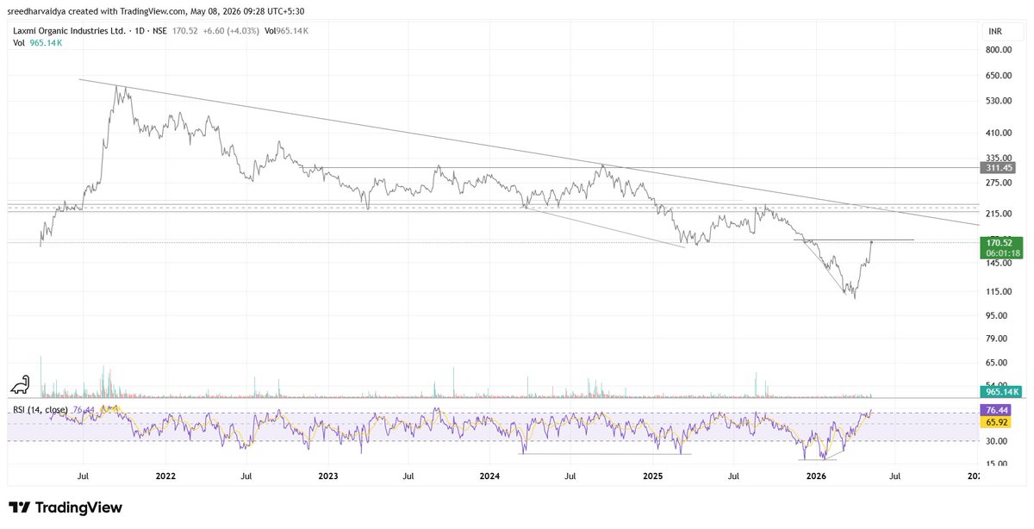Click the 215.00 price axis label
This screenshot has height=529, width=1034.
[1000, 214]
